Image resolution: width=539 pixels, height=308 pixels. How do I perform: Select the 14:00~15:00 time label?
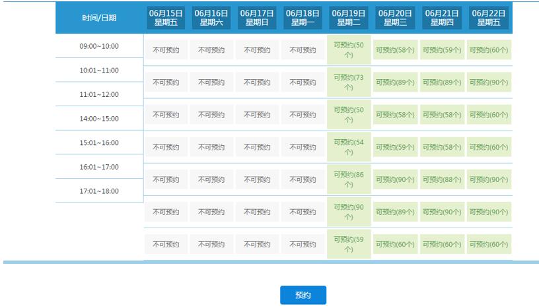tap(99, 119)
